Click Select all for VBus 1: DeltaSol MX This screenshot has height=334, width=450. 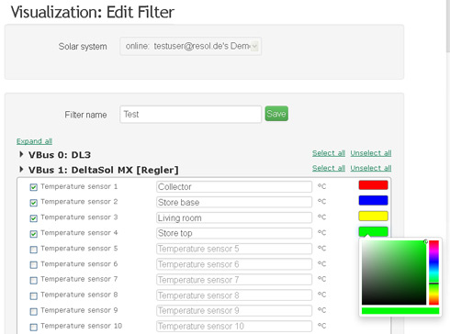click(x=329, y=168)
